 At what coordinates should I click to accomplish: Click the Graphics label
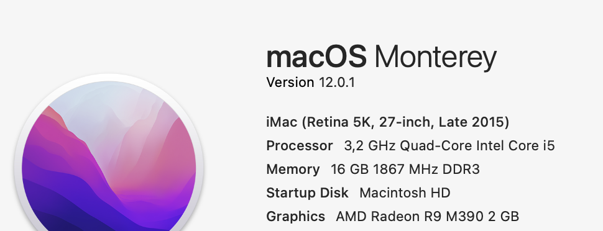[295, 216]
